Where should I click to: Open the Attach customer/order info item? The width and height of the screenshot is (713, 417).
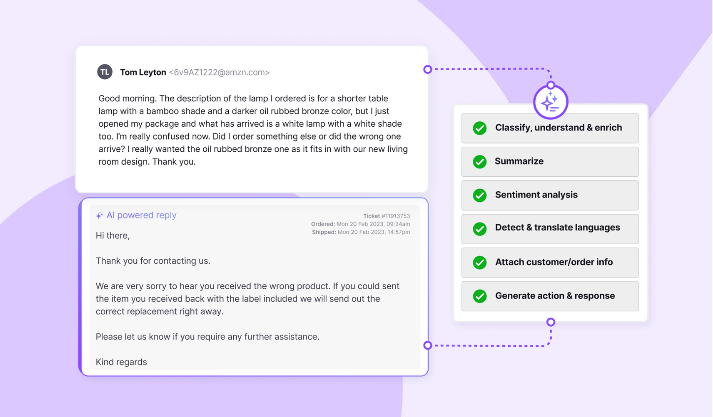pyautogui.click(x=550, y=263)
